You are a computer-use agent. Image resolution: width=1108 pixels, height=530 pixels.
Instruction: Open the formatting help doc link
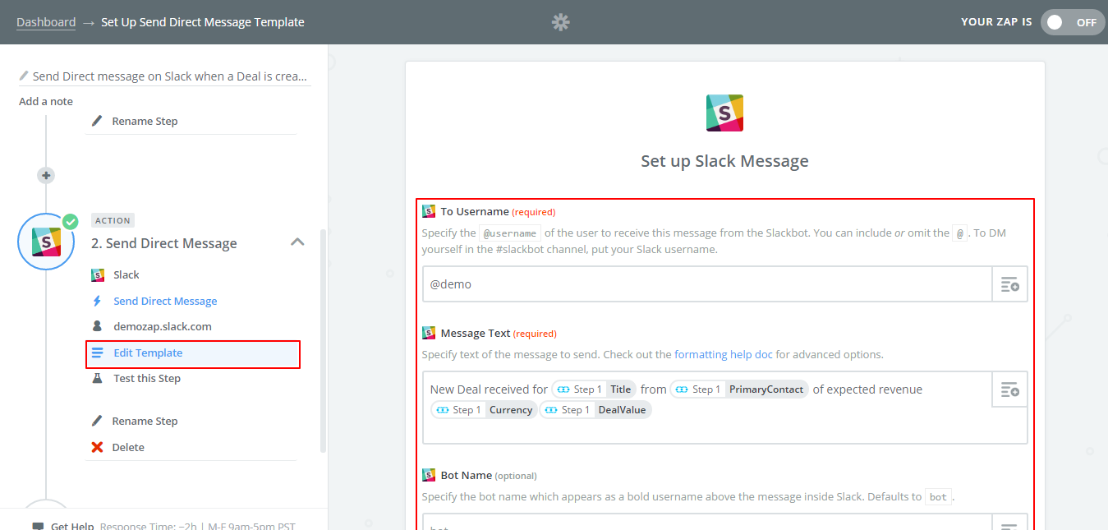point(724,355)
